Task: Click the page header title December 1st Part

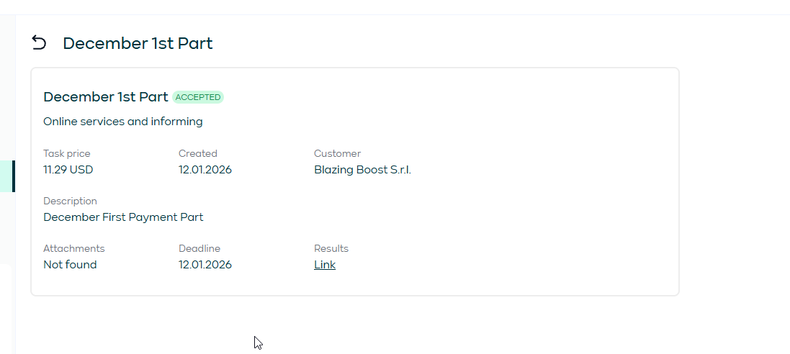Action: pyautogui.click(x=138, y=43)
